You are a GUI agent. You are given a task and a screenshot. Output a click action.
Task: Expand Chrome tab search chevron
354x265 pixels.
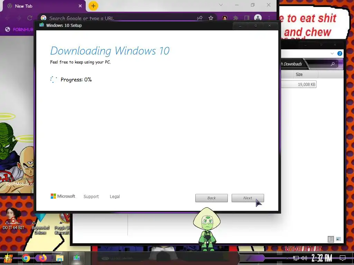coord(221,5)
